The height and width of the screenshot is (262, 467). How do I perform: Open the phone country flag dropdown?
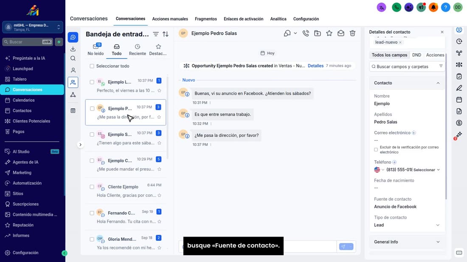(379, 170)
